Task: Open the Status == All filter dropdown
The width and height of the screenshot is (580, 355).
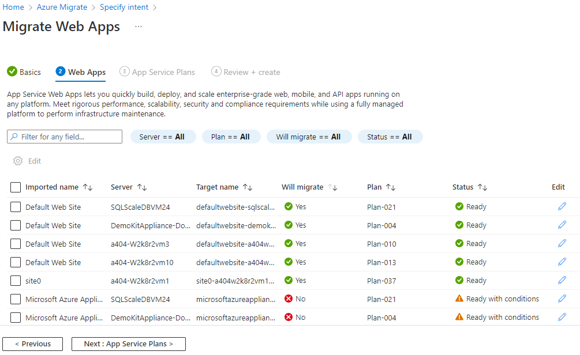Action: tap(390, 137)
